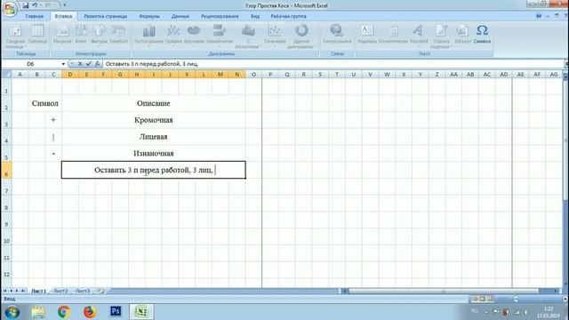Click the Select All corner of the grid

click(6, 75)
